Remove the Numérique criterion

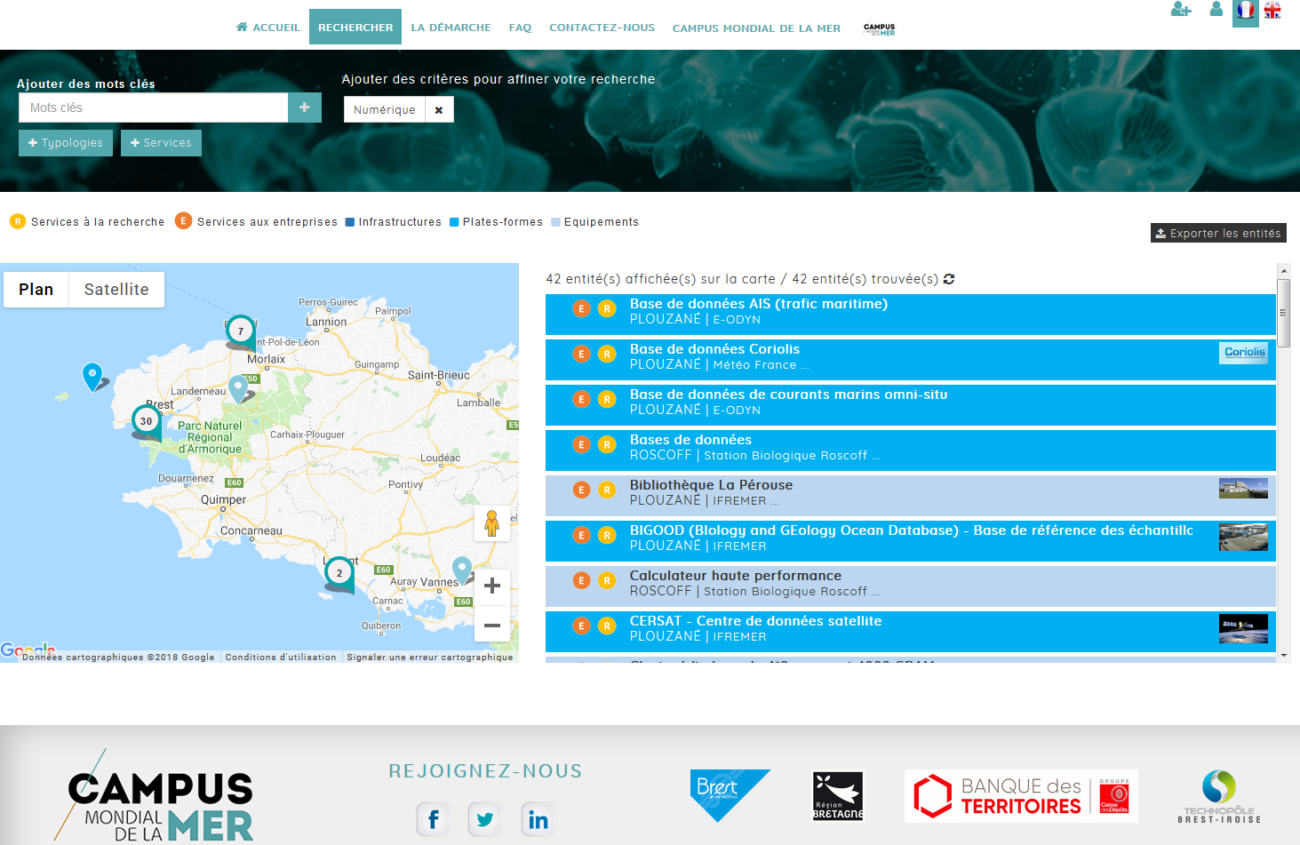(439, 110)
